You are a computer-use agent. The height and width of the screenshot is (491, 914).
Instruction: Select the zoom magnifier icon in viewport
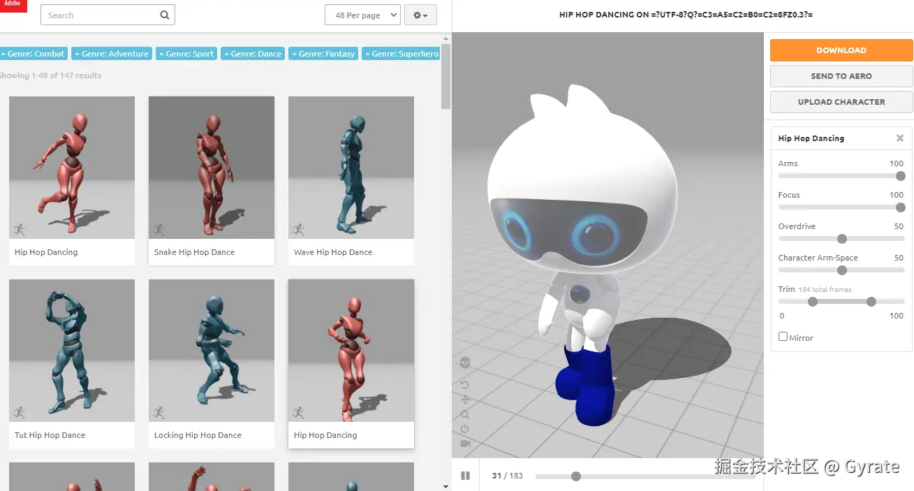click(x=465, y=414)
